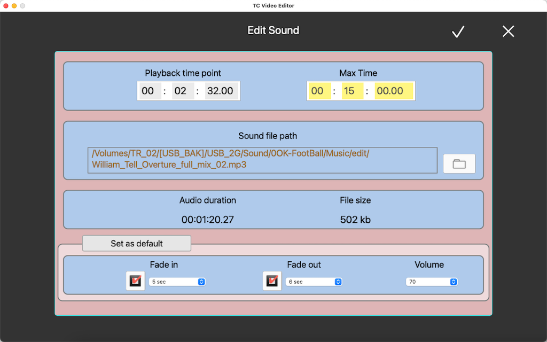This screenshot has width=547, height=342.
Task: Select Max Time seconds field 00.00
Action: click(394, 91)
